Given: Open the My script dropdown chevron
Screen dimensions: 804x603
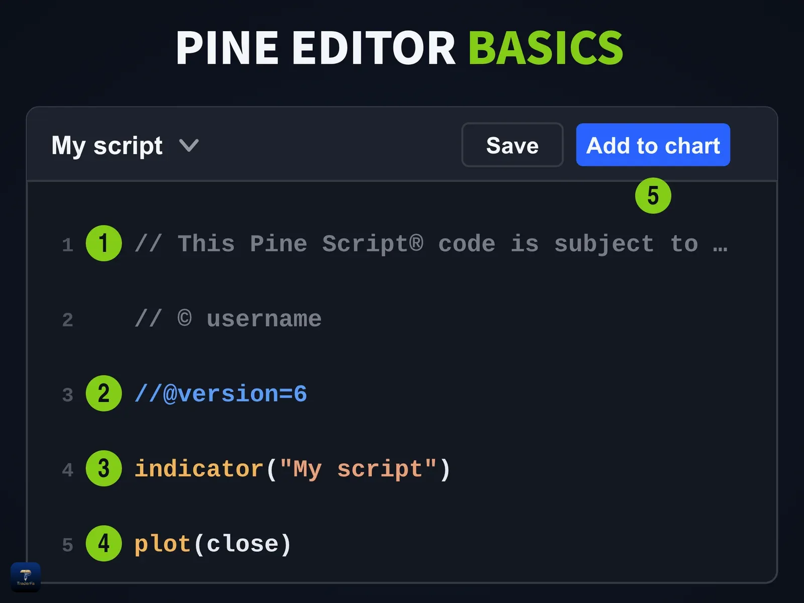Looking at the screenshot, I should pyautogui.click(x=189, y=146).
